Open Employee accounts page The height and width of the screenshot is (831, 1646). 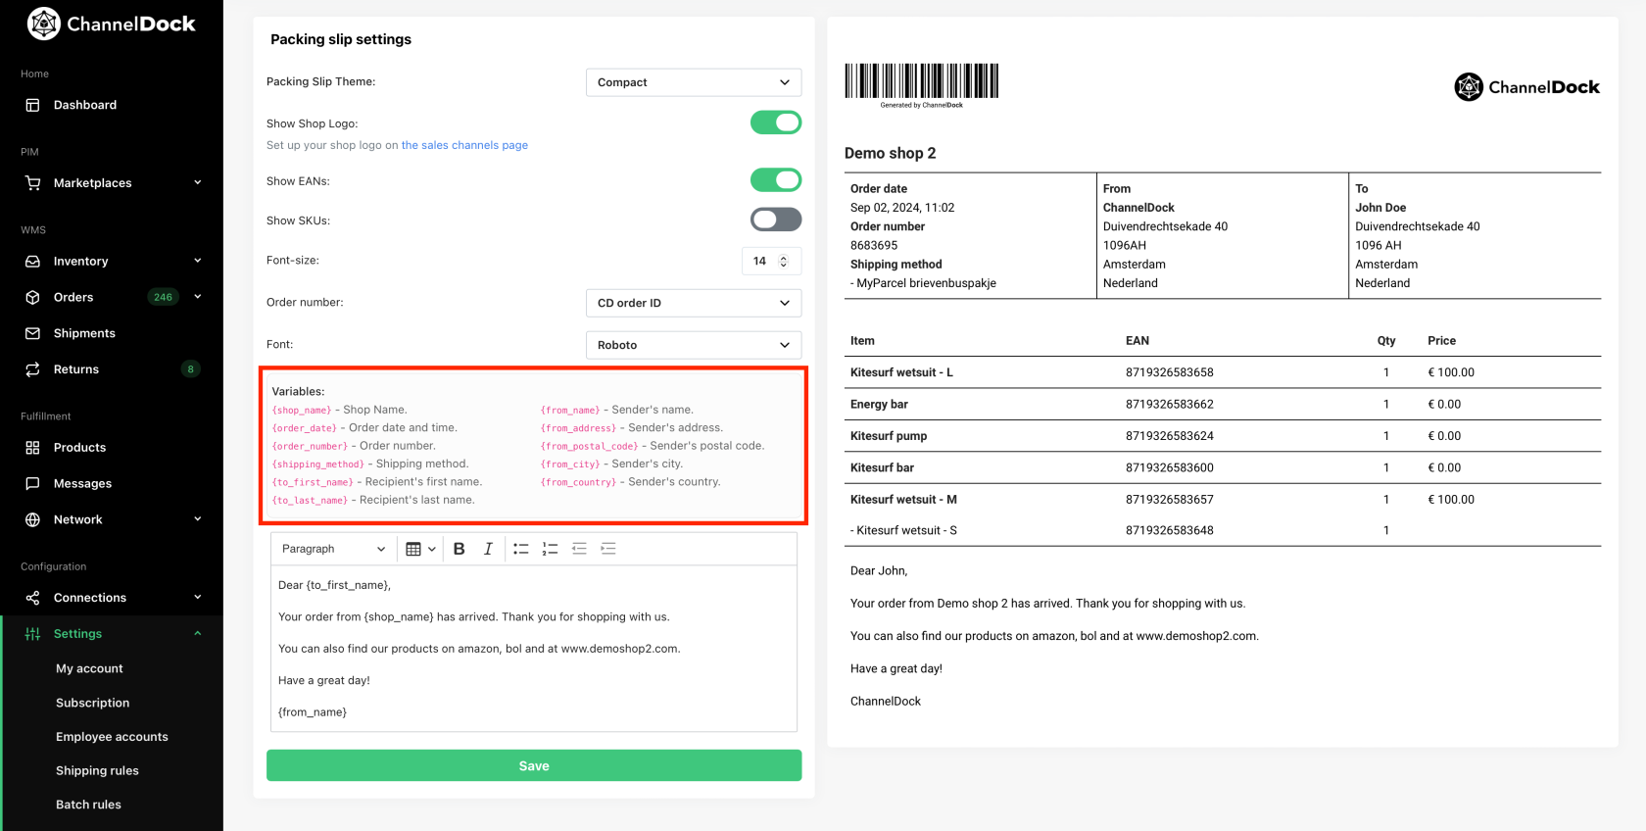point(112,737)
